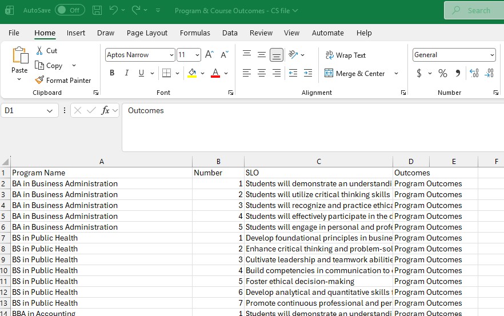Open Clipboard pane launcher
This screenshot has width=504, height=316.
point(96,93)
